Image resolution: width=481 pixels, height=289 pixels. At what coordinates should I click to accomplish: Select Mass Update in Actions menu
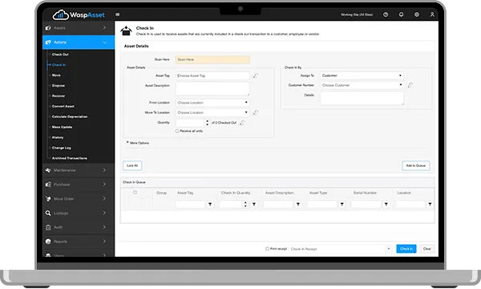pos(62,127)
